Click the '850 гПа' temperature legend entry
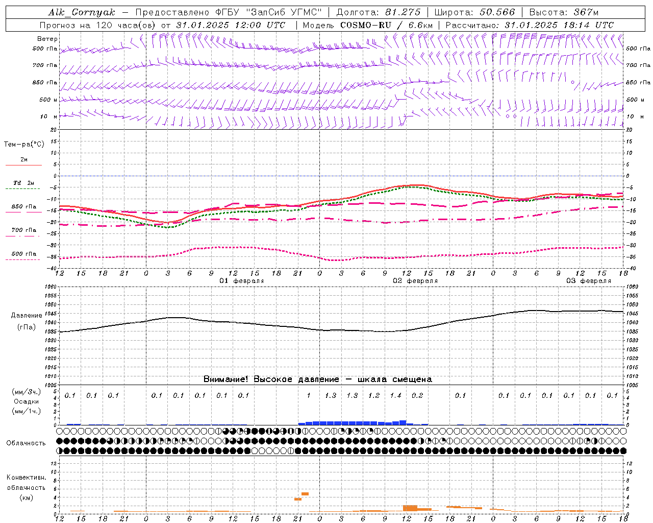 tap(24, 207)
